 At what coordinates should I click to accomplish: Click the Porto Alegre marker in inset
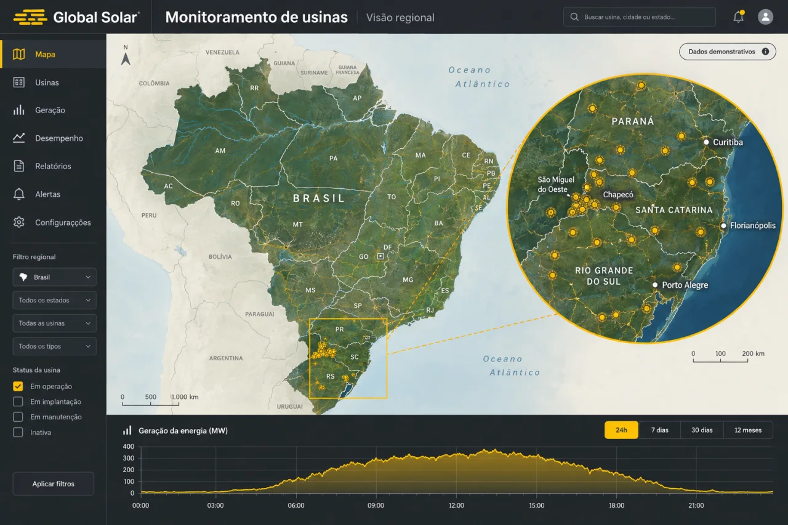point(656,285)
